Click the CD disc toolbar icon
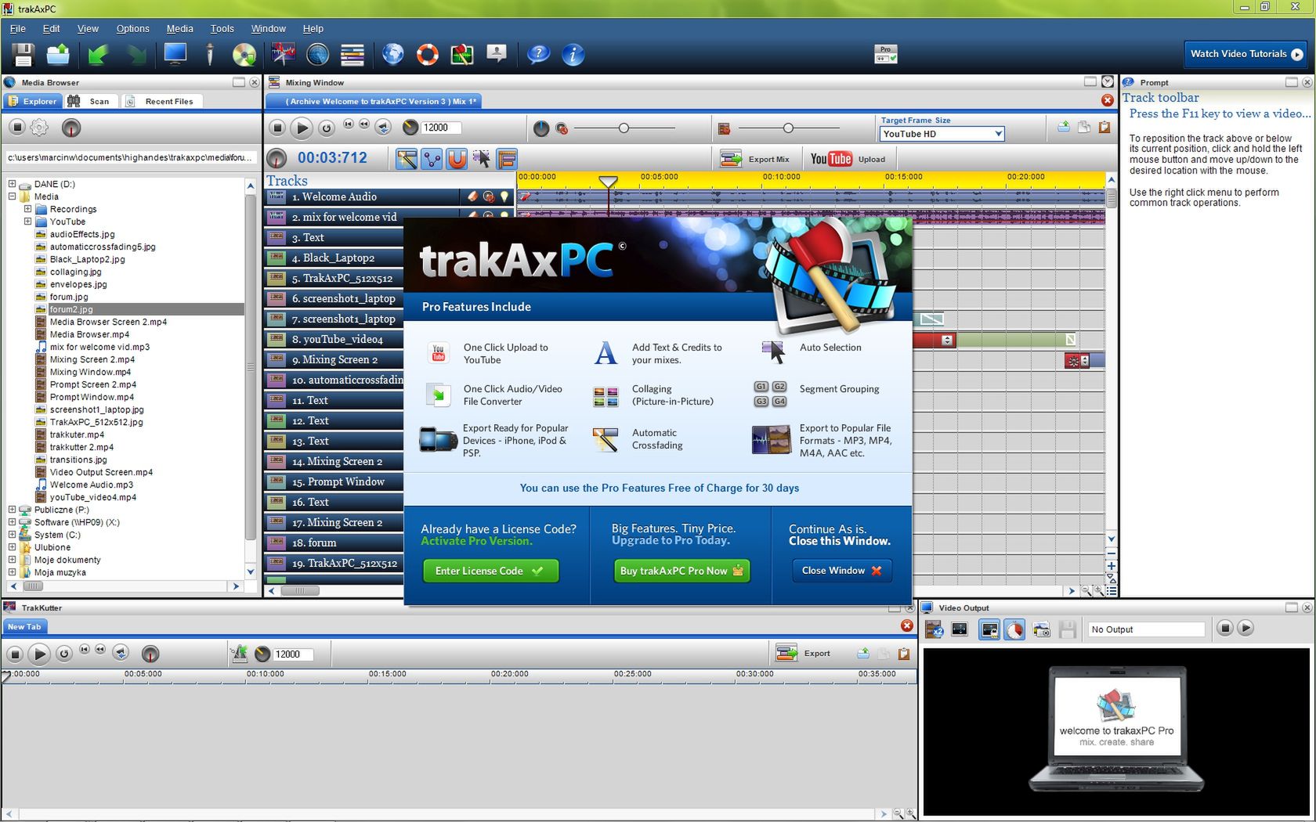 (x=244, y=54)
